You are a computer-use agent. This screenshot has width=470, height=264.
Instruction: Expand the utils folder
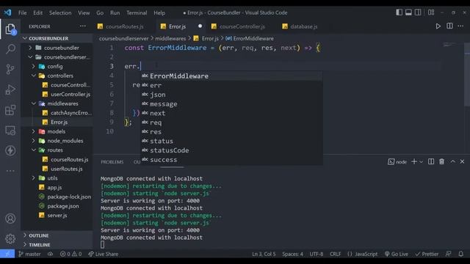tap(57, 177)
